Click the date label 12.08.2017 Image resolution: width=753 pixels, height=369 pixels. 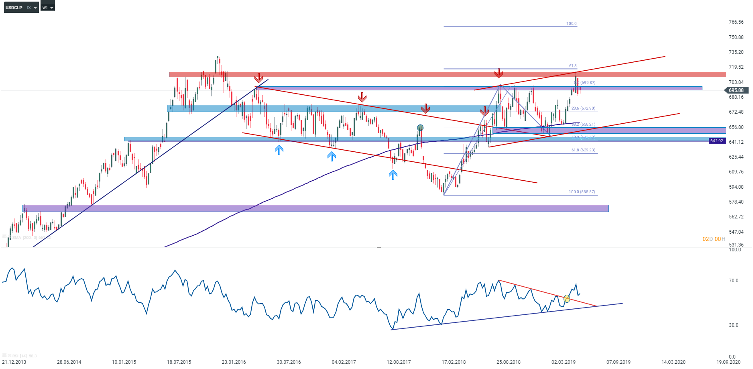click(x=399, y=362)
